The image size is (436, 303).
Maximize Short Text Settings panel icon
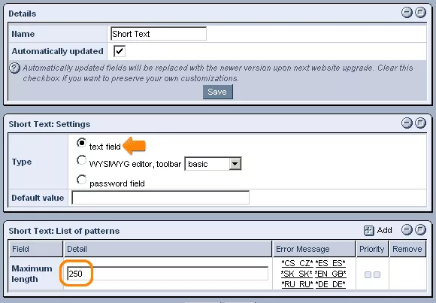coord(420,123)
